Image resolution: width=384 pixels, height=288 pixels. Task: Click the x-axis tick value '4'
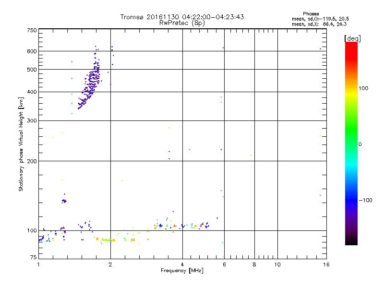[x=182, y=264]
